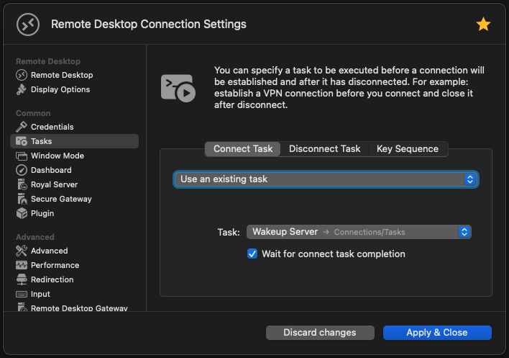
Task: Select Royal Server sidebar icon
Action: point(22,184)
